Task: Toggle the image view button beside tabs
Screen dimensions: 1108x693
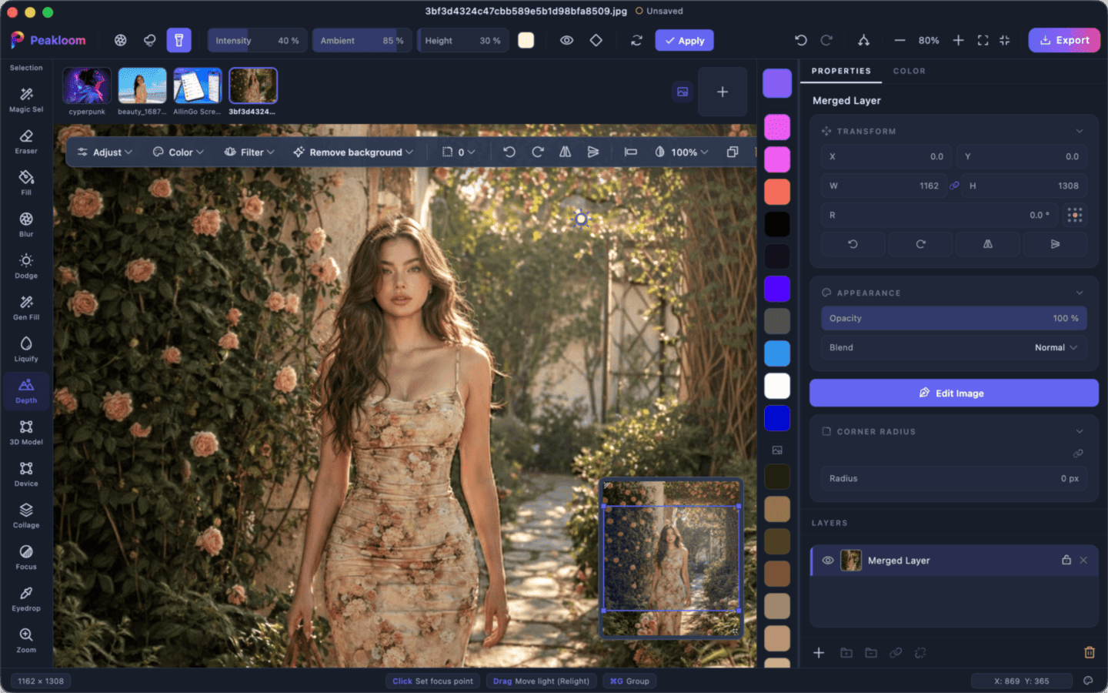Action: [x=682, y=92]
